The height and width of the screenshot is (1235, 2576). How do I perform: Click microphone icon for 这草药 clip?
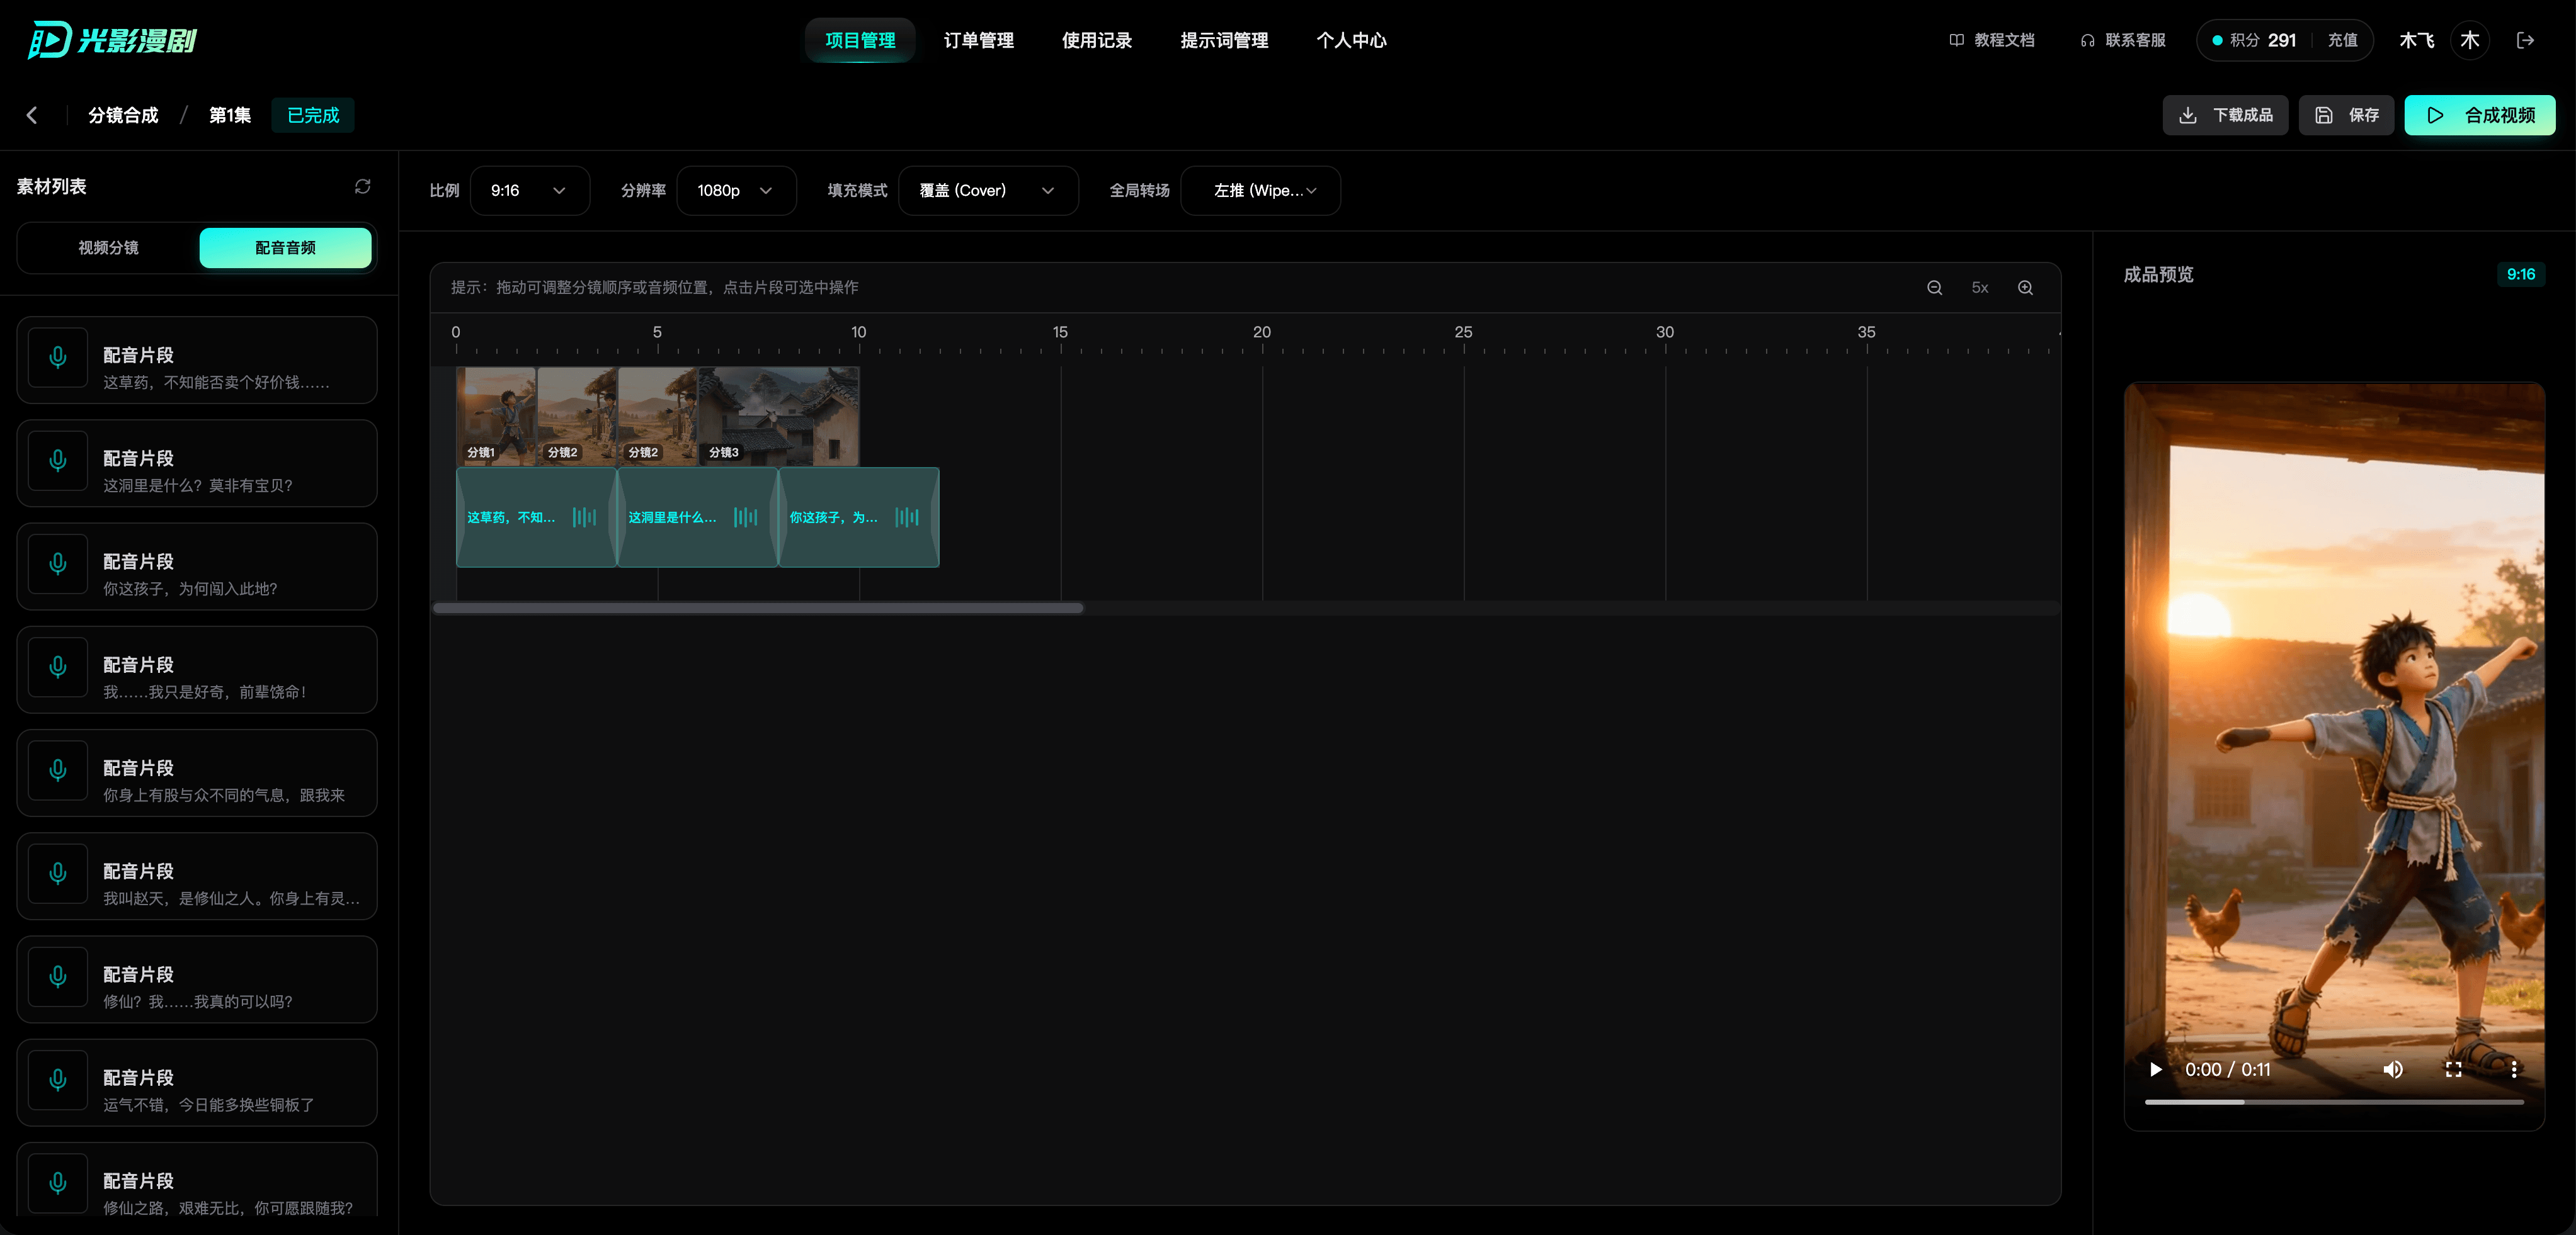[x=58, y=358]
